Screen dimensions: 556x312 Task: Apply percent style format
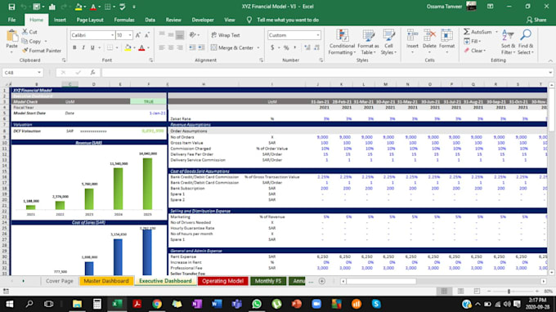pyautogui.click(x=286, y=47)
